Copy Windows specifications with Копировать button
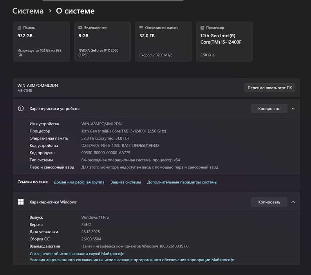The height and width of the screenshot is (275, 311). [269, 202]
